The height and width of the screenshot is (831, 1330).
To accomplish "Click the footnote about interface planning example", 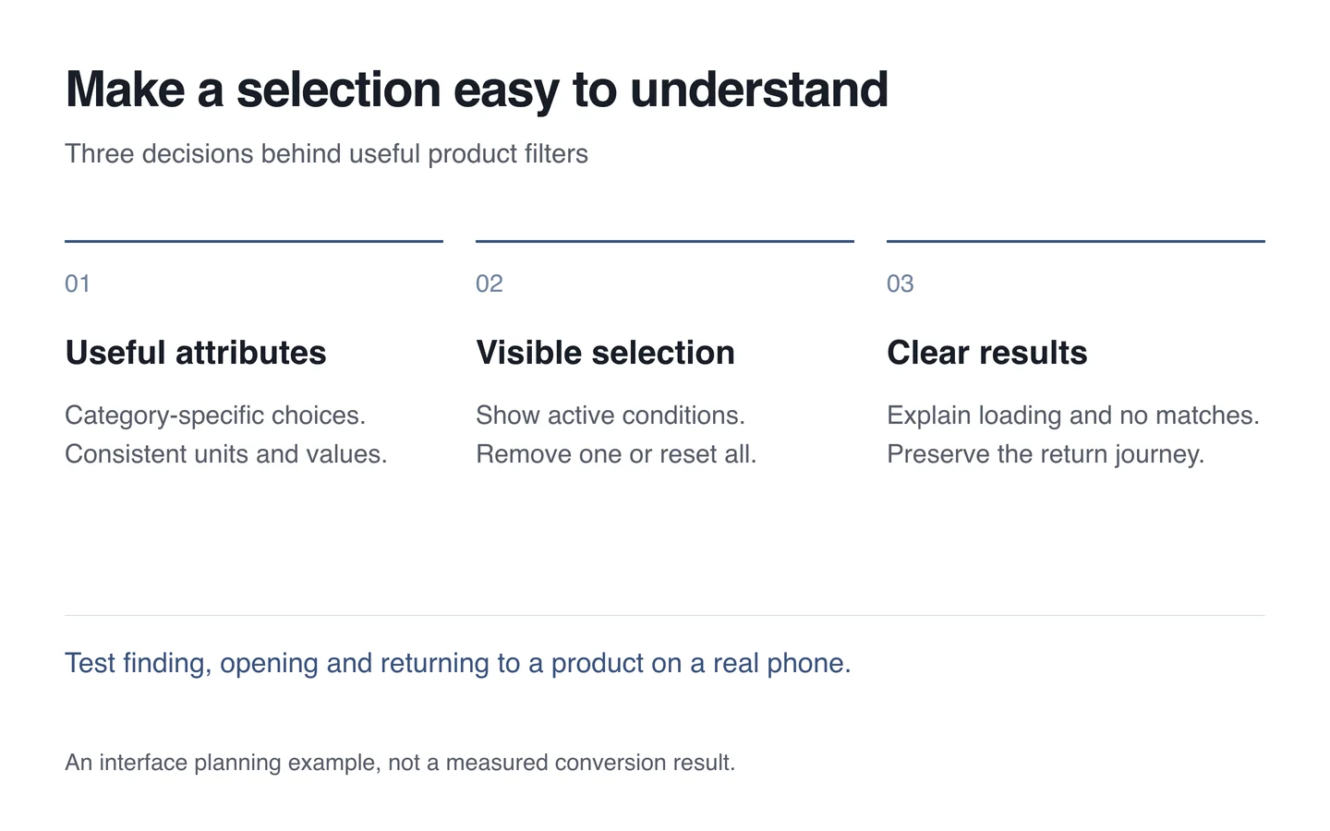I will (400, 763).
